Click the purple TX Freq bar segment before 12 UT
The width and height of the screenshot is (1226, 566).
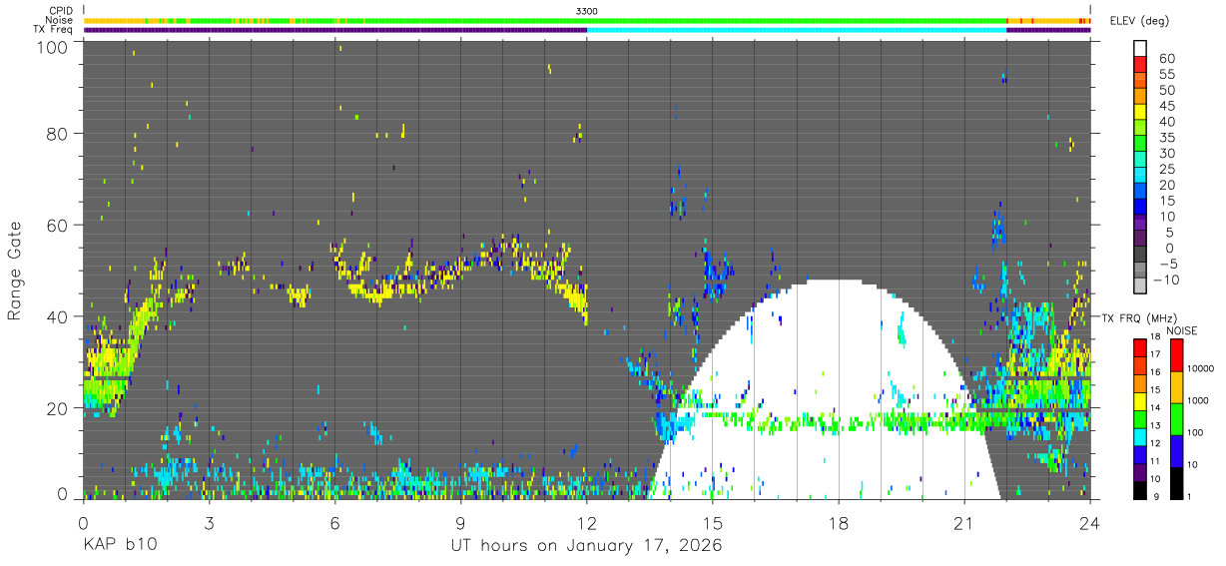click(335, 30)
